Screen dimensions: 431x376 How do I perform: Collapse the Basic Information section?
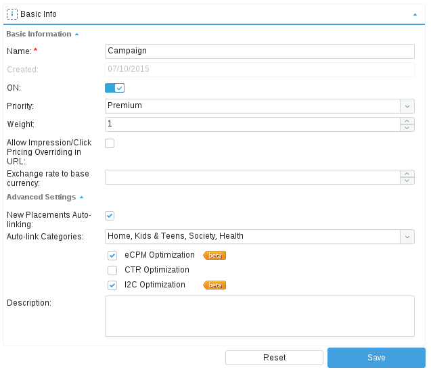coord(76,34)
